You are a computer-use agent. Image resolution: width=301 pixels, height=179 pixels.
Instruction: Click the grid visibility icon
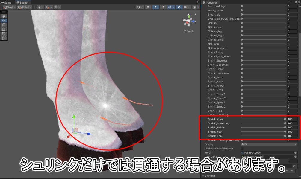[x=39, y=7]
